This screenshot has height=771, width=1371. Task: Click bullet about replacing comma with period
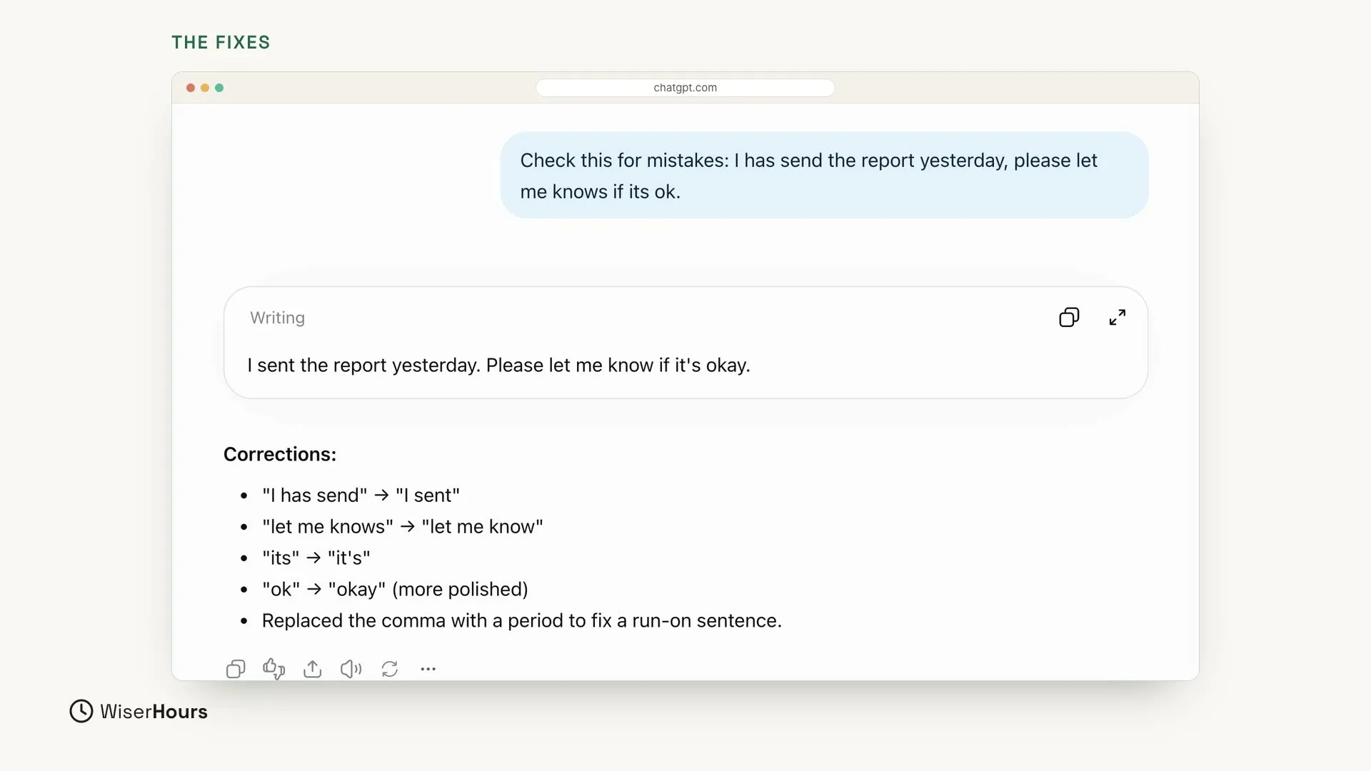[x=522, y=621]
